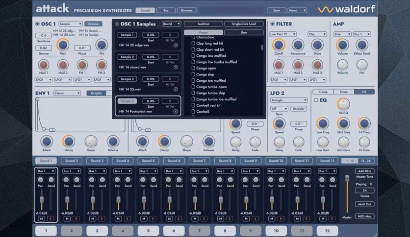Click Cowbell red kit file icon
Screen dimensions: 410x237
coord(193,105)
